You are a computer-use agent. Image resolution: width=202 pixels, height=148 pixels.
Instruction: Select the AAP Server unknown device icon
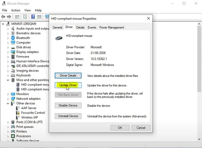click(x=18, y=108)
